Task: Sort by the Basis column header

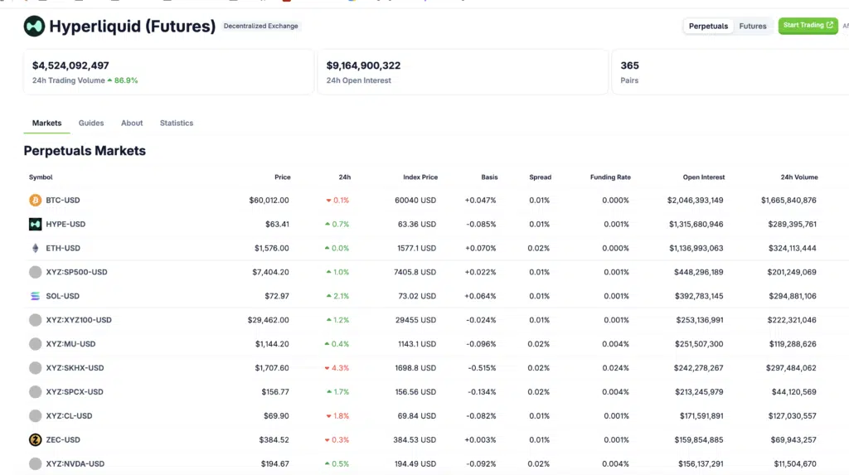Action: 489,177
